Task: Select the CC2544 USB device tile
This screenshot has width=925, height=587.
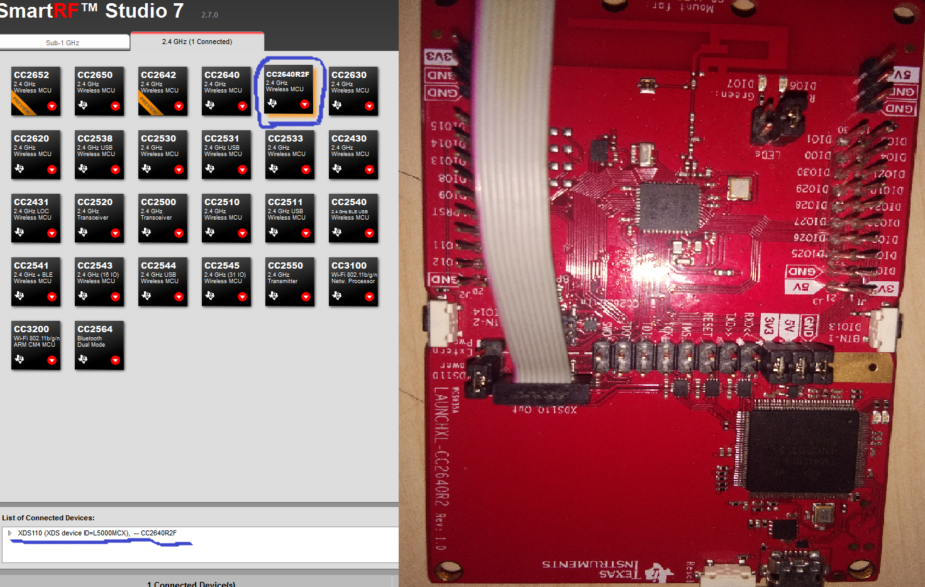Action: [x=163, y=282]
